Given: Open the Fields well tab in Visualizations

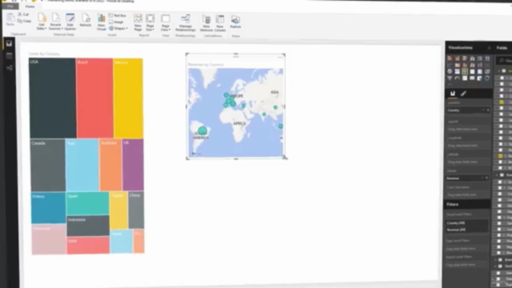Looking at the screenshot, I should 453,94.
